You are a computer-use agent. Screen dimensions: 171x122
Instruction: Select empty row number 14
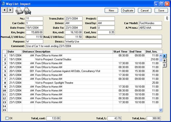[5, 106]
